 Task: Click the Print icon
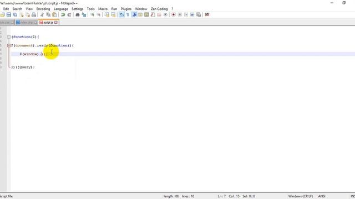coord(34,15)
